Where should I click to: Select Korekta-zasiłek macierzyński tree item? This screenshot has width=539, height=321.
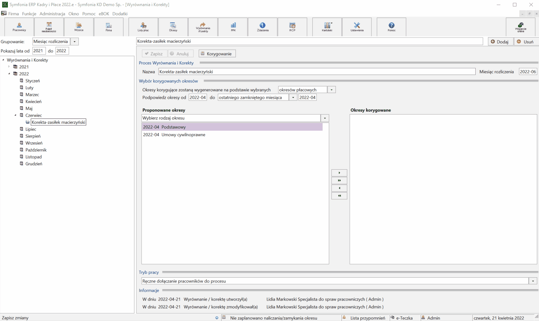58,122
